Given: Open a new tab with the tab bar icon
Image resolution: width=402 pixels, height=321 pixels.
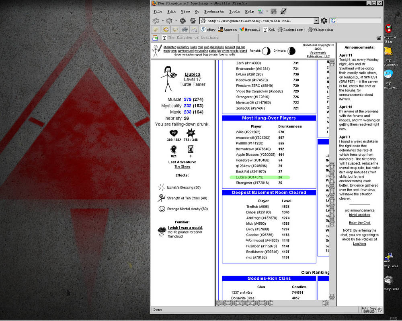Looking at the screenshot, I should (x=155, y=38).
